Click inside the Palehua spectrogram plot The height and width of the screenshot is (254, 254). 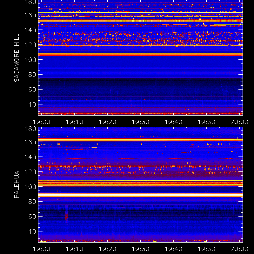coord(140,185)
